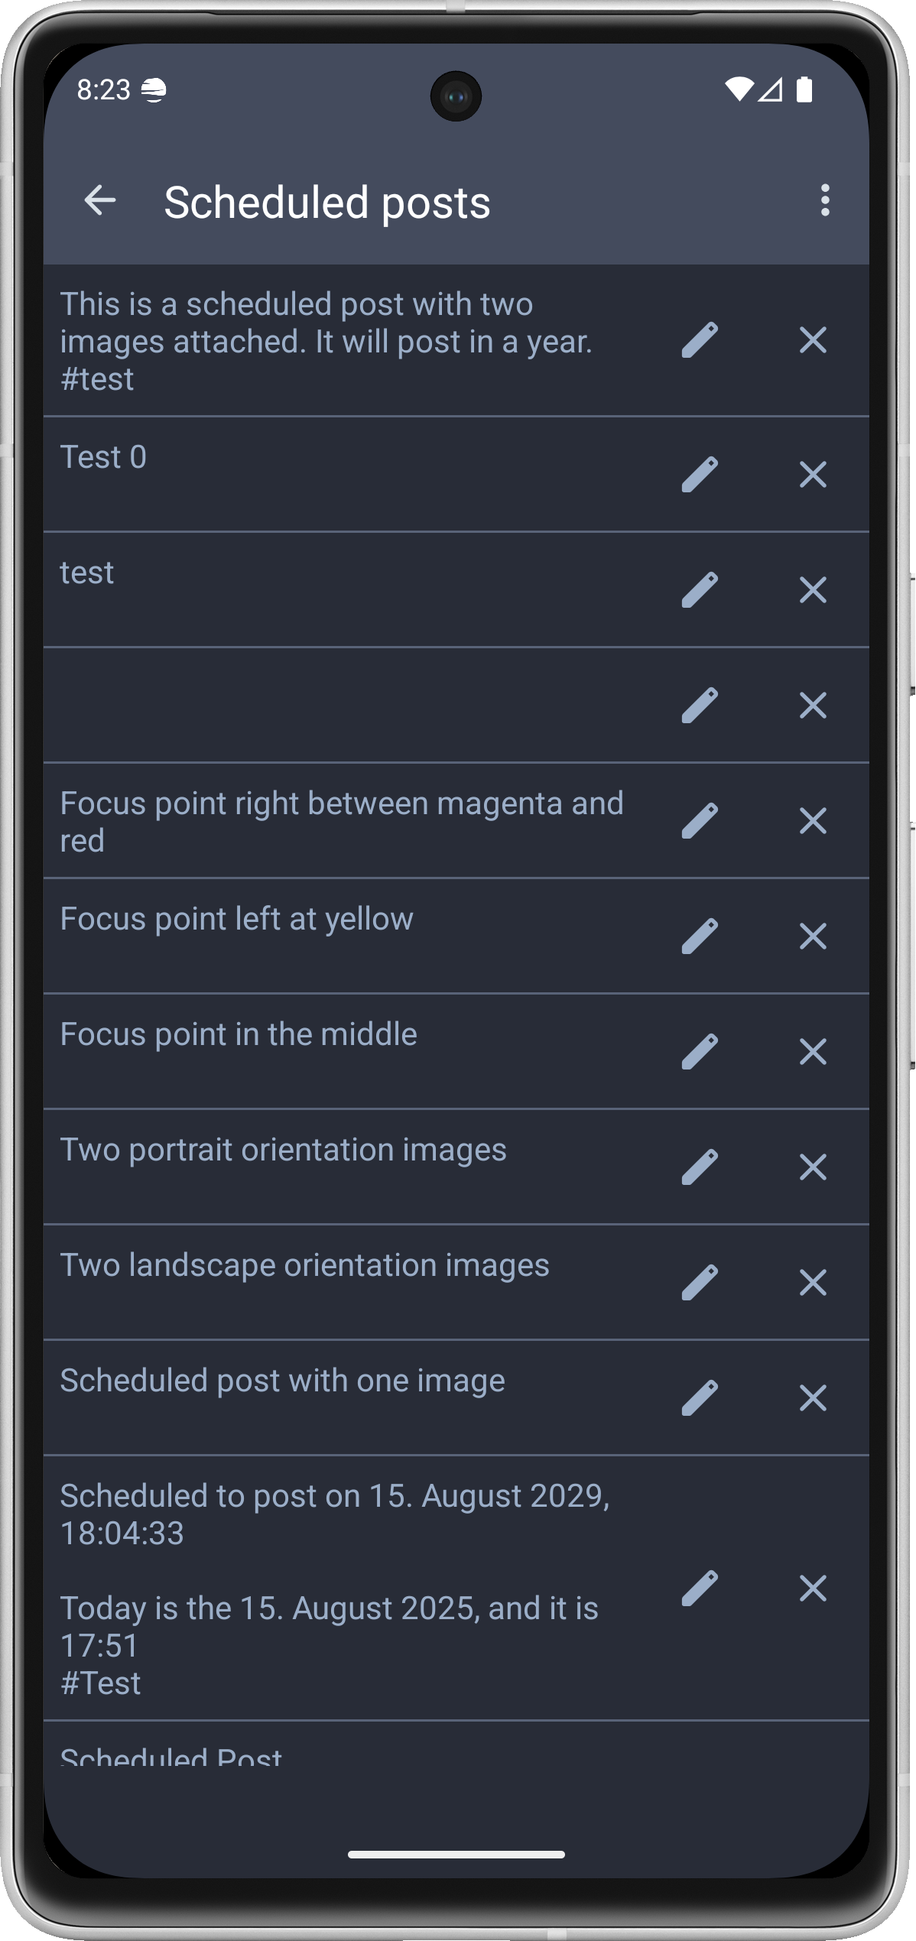
Task: Edit the 'Two portrait orientation images' post
Action: click(x=700, y=1167)
